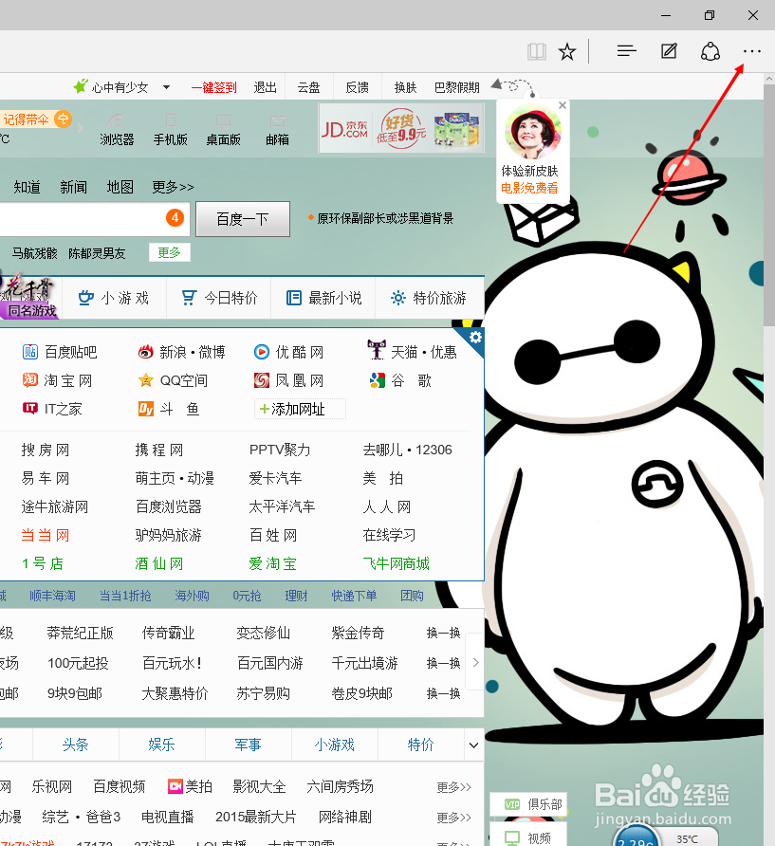Select the 今日特价 tab
Image resolution: width=775 pixels, height=846 pixels.
click(219, 298)
